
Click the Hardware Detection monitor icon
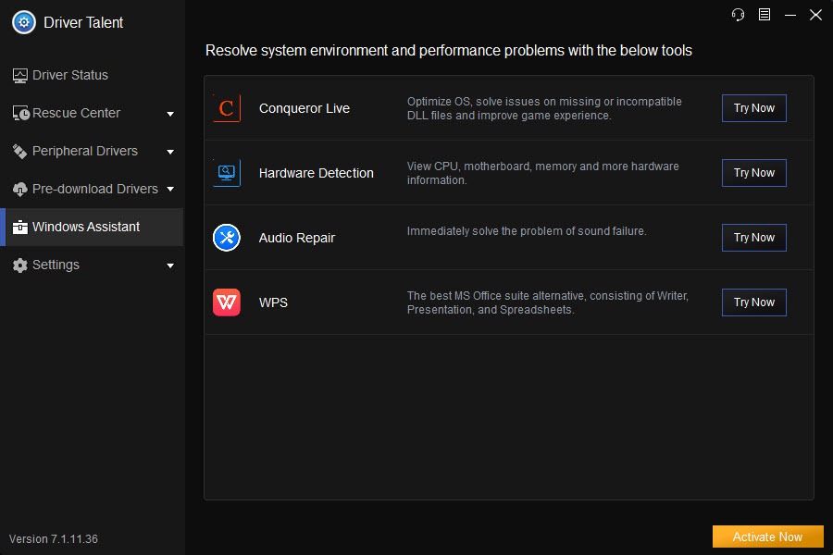point(227,173)
